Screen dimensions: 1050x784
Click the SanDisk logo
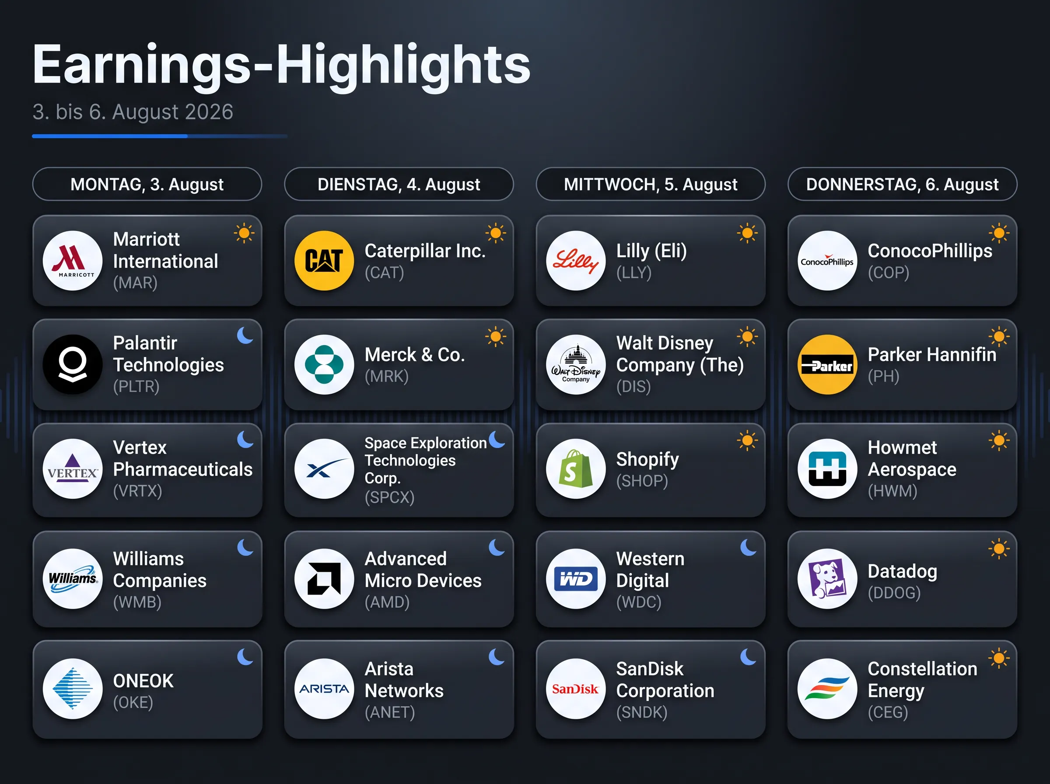[576, 689]
